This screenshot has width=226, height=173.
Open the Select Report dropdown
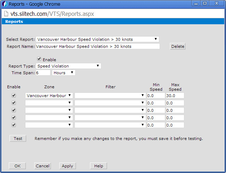[x=97, y=39]
